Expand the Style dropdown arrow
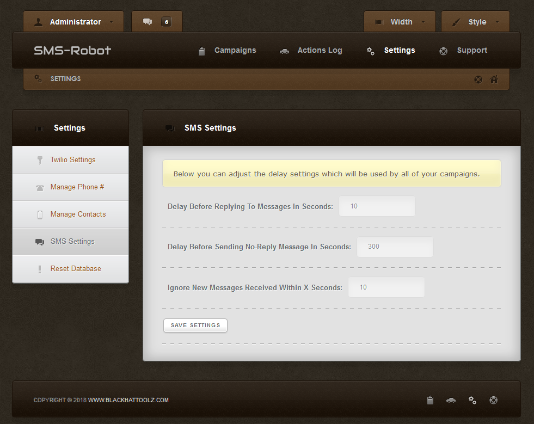Image resolution: width=534 pixels, height=424 pixels. tap(497, 22)
